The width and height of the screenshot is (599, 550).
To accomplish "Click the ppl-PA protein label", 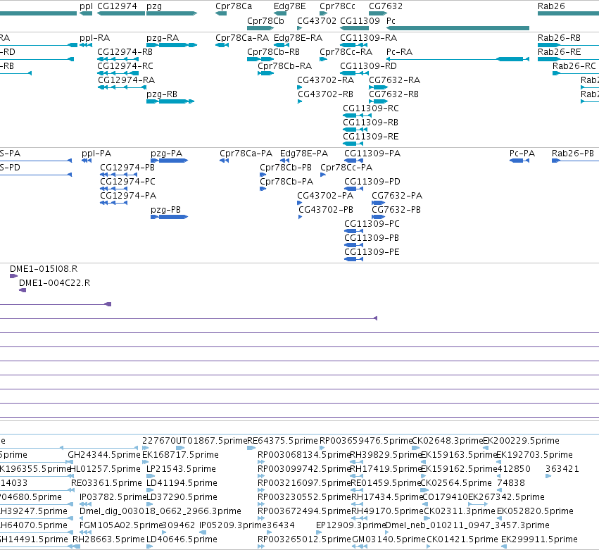I will 96,154.
